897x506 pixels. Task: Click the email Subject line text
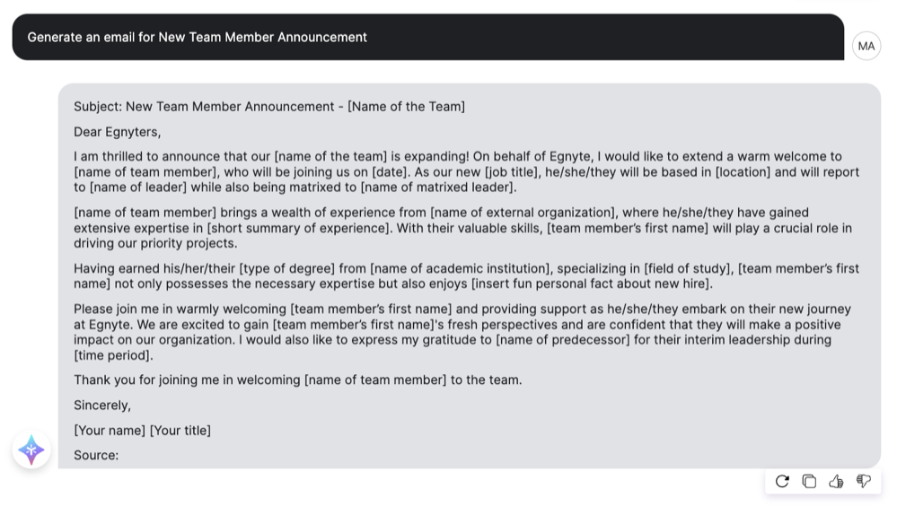click(x=269, y=107)
